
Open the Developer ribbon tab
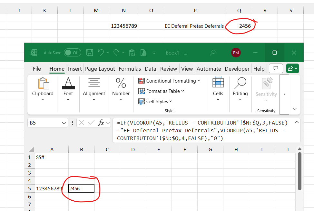tap(237, 68)
